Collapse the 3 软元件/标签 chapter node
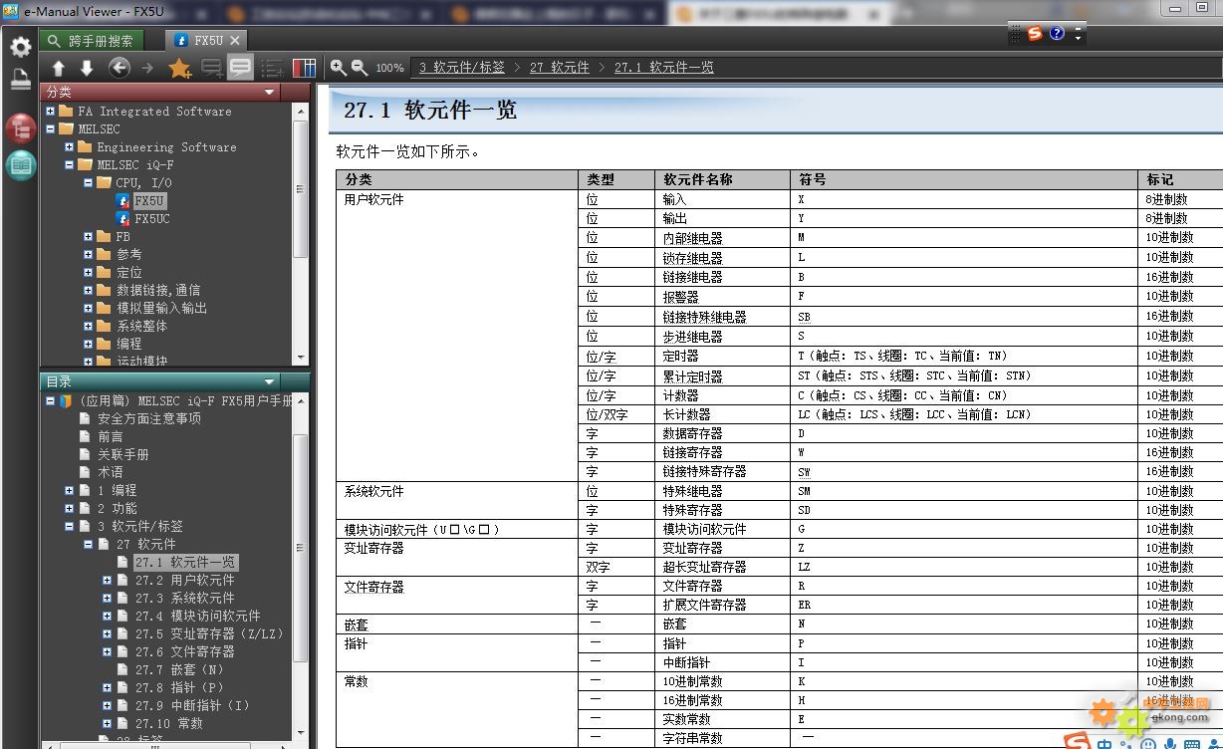The width and height of the screenshot is (1223, 749). (69, 526)
